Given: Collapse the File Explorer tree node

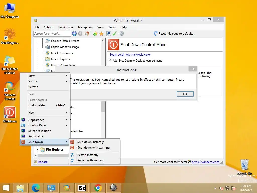Looking at the screenshot, I should pos(37,150).
